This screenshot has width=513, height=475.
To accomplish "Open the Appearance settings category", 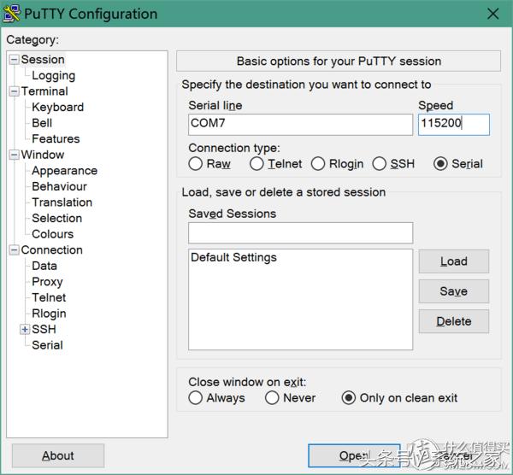I will point(64,171).
